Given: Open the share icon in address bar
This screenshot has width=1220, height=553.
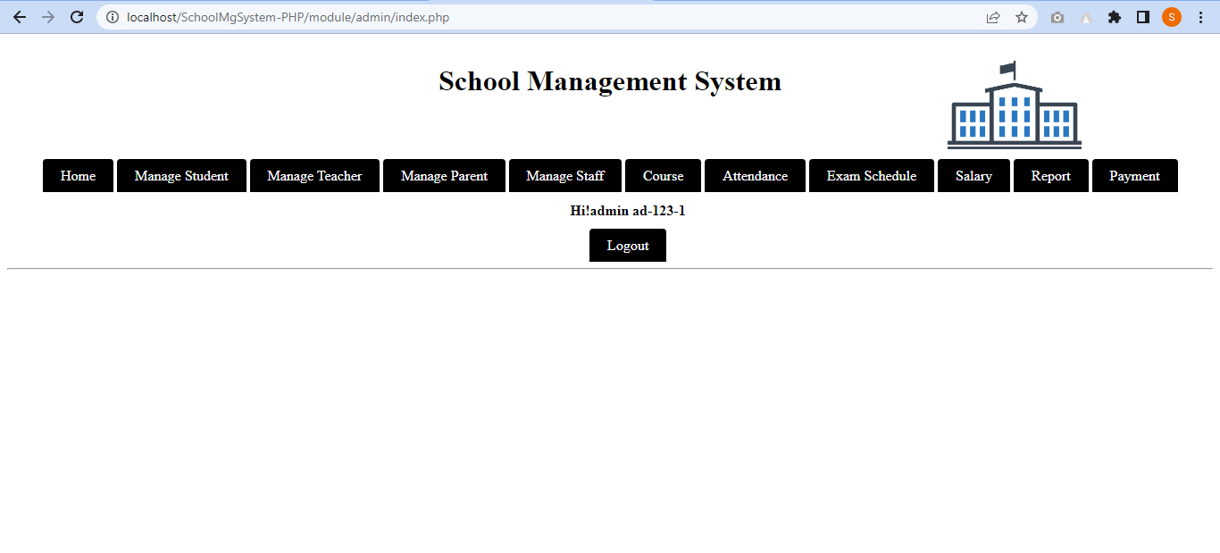Looking at the screenshot, I should tap(992, 16).
